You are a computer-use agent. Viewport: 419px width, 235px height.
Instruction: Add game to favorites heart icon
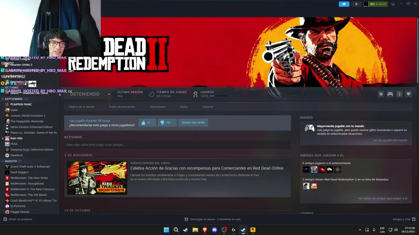coord(409,94)
